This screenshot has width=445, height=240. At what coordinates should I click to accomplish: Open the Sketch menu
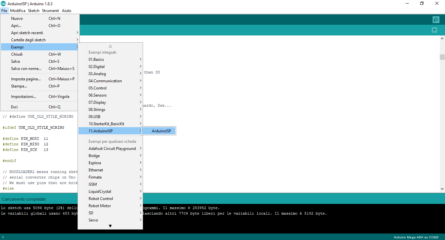click(x=34, y=11)
